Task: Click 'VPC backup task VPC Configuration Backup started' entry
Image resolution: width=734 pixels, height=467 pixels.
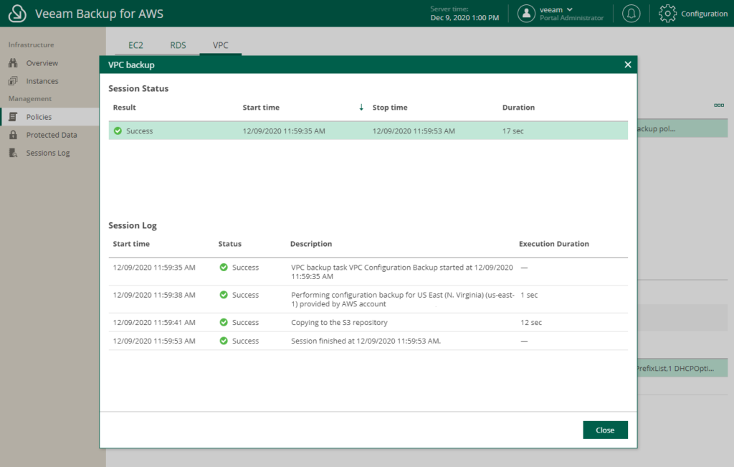Action: coord(402,272)
